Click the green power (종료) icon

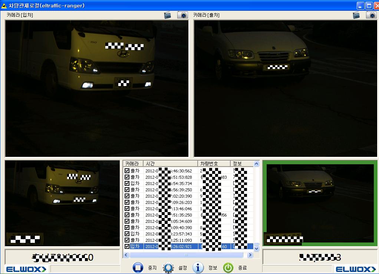(x=228, y=267)
